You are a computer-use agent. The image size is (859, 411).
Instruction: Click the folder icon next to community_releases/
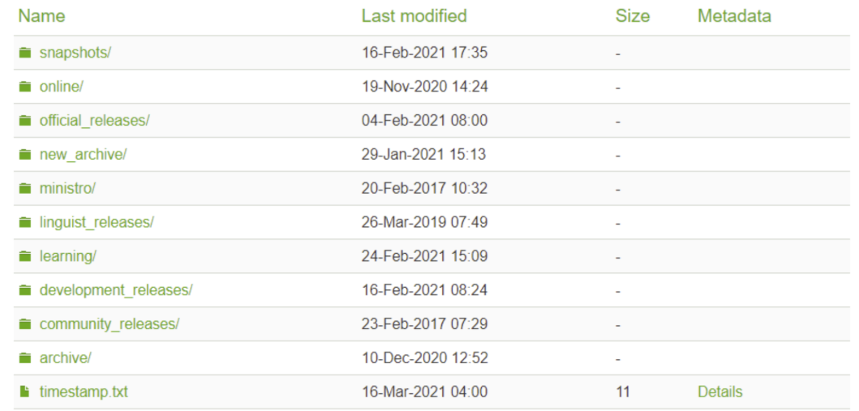click(x=25, y=324)
